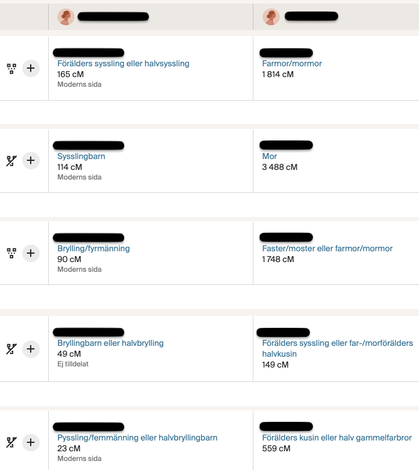The image size is (419, 470).
Task: Click the left column profile avatar
Action: pyautogui.click(x=66, y=17)
